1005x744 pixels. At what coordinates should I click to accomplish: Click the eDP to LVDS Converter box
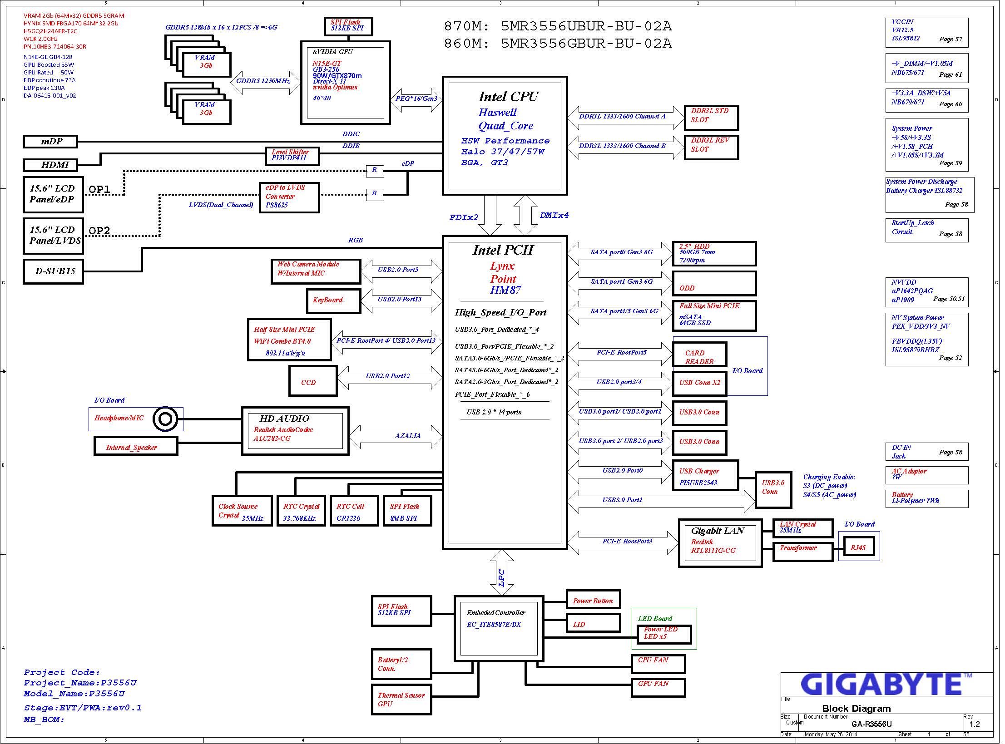pyautogui.click(x=289, y=197)
